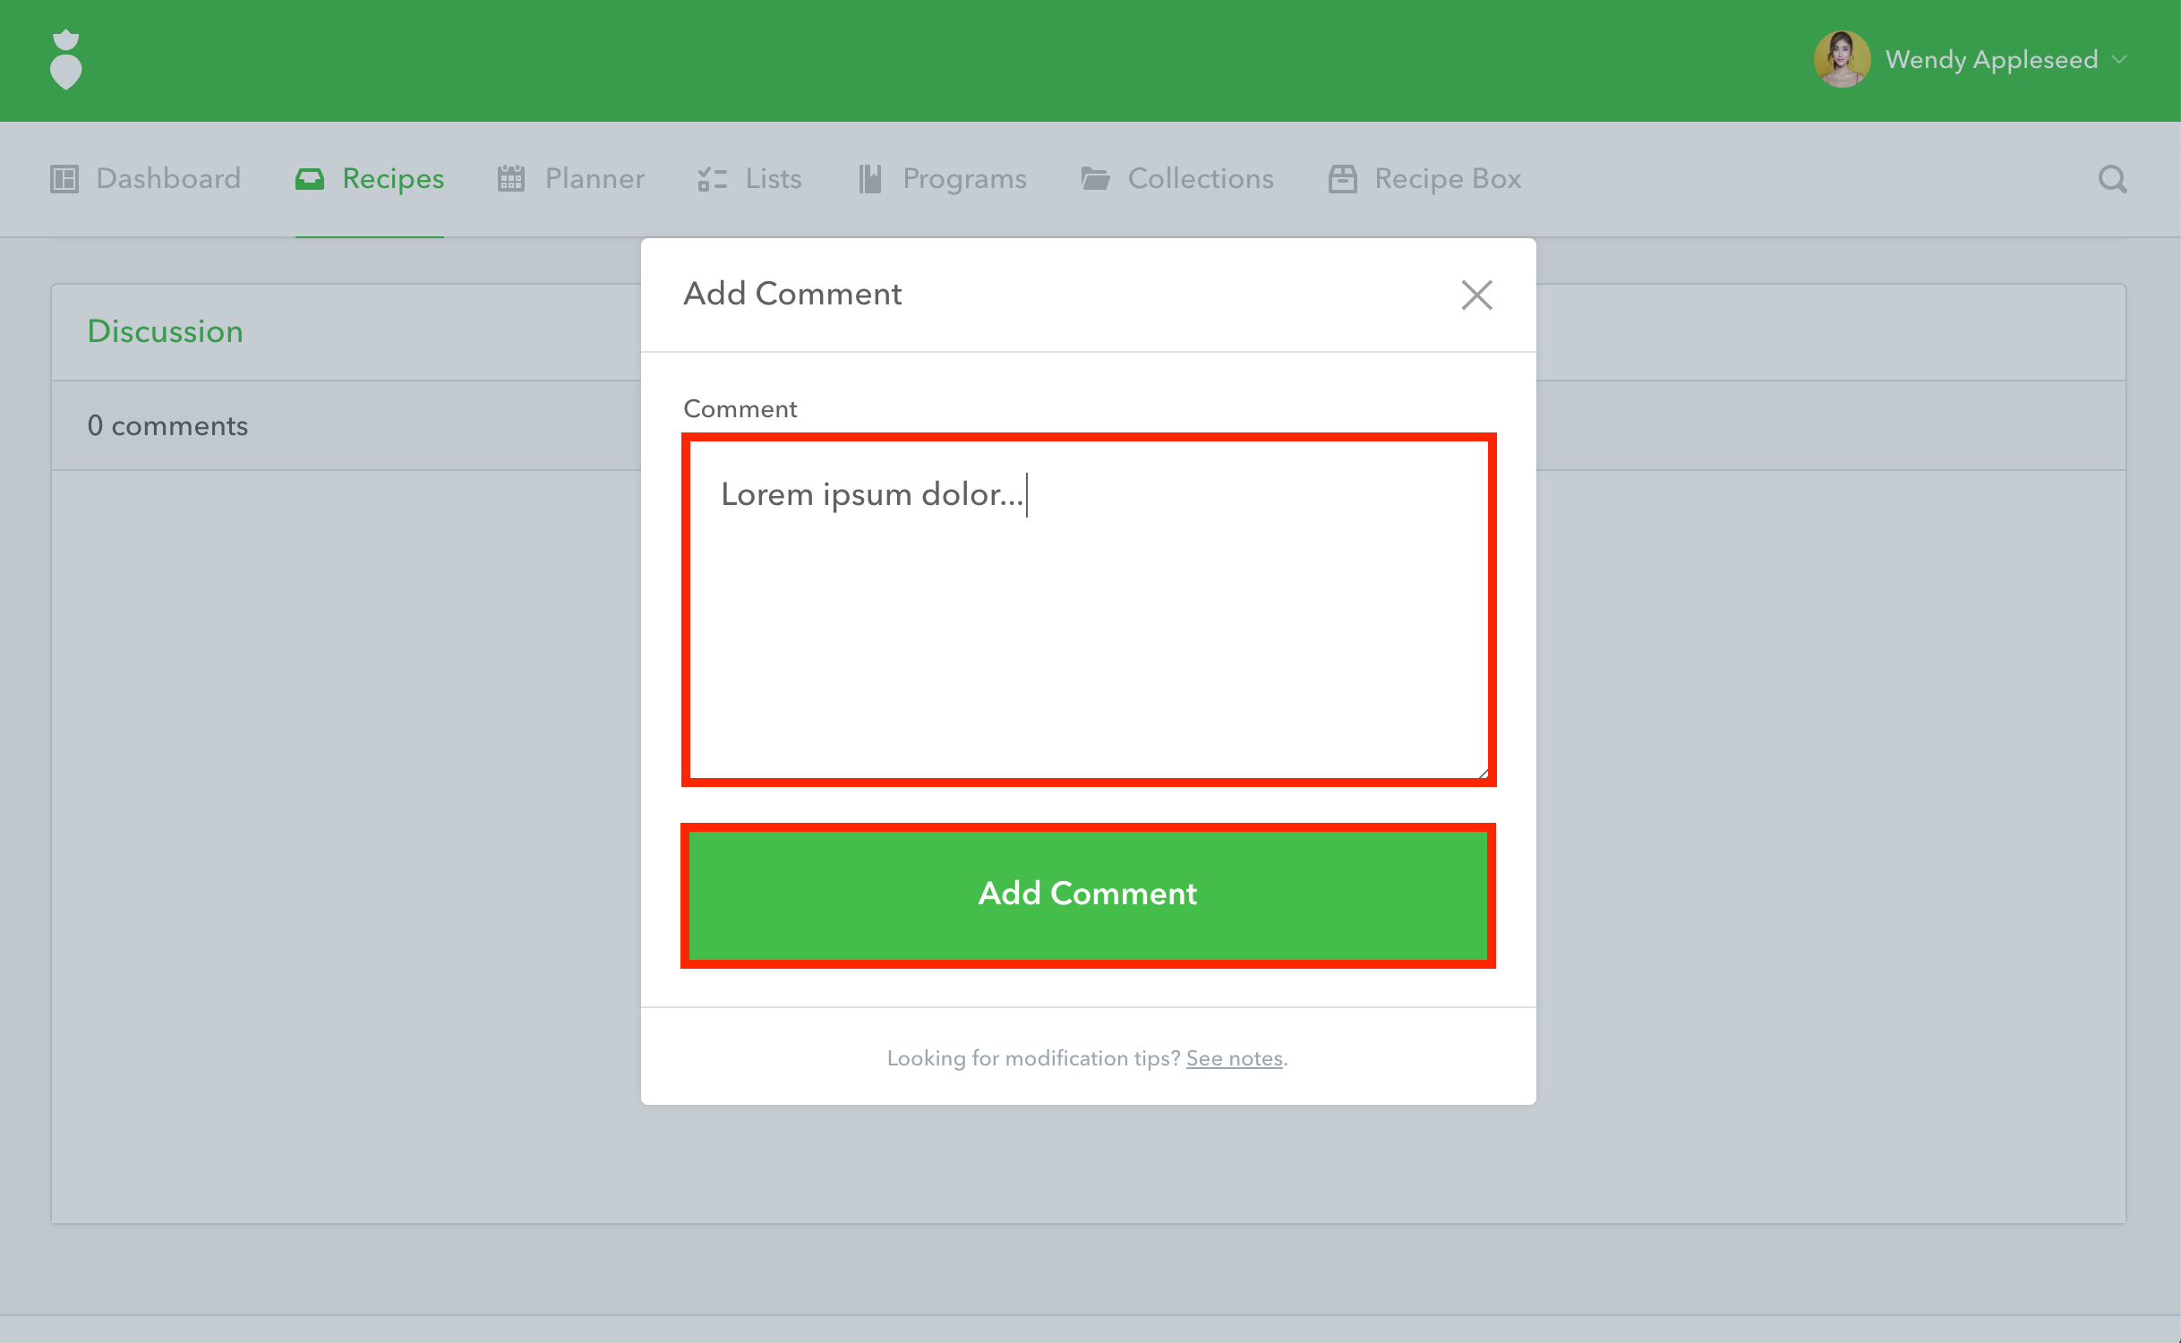Submit with the green Add Comment button

1088,894
